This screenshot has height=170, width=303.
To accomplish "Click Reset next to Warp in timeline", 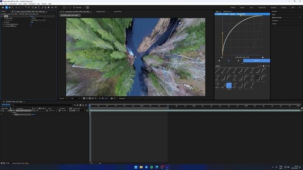I will 34,114.
